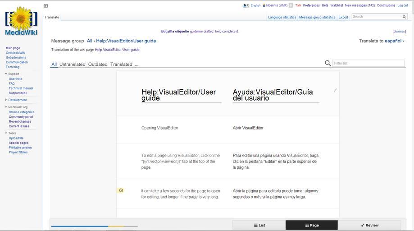Click the sidebar collapse icon above Translate tab

46,6
